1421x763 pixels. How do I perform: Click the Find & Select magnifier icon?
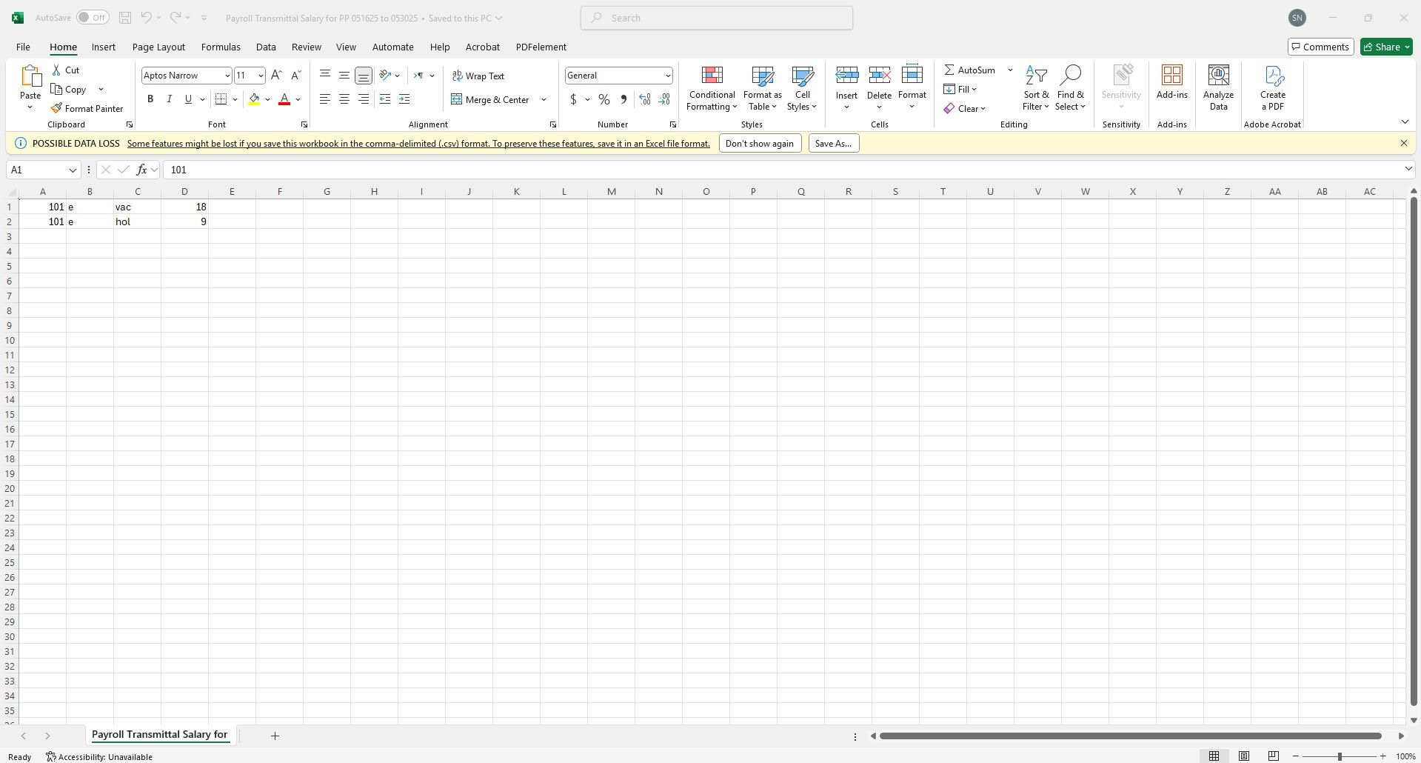(x=1070, y=76)
